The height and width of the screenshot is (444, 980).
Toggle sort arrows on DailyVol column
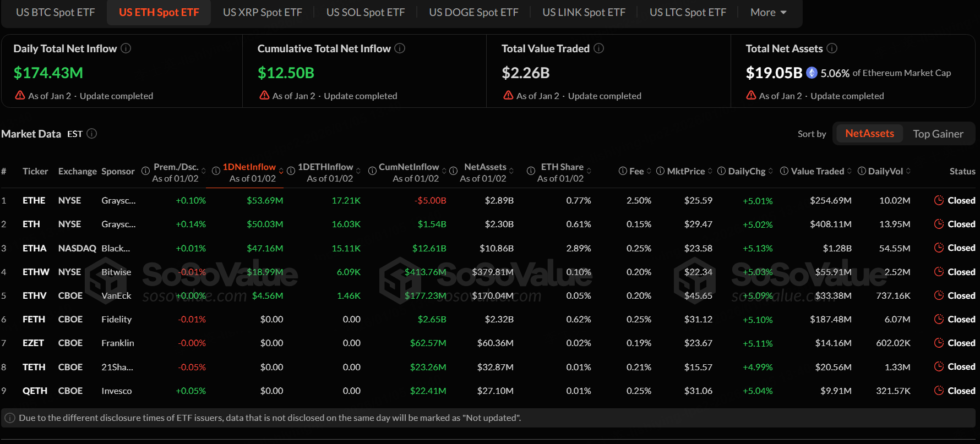[x=908, y=171]
